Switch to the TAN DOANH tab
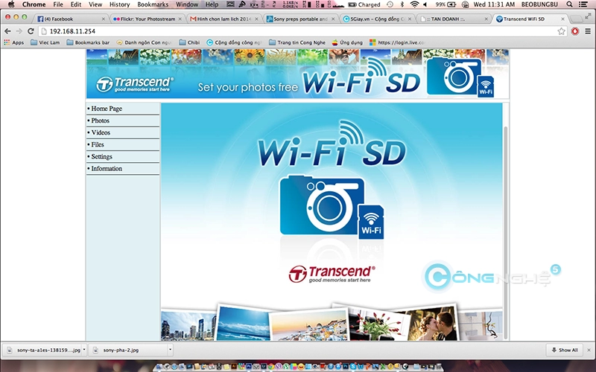Screen dimensions: 596x372 point(454,19)
